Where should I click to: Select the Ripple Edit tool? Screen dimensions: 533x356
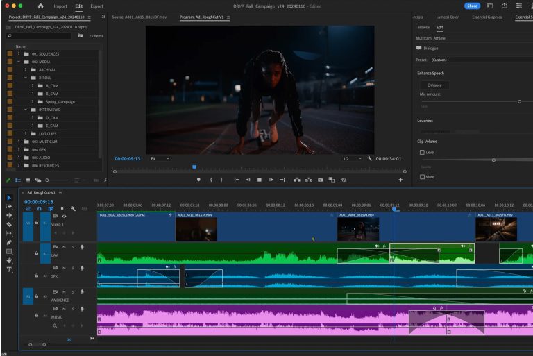[x=9, y=215]
